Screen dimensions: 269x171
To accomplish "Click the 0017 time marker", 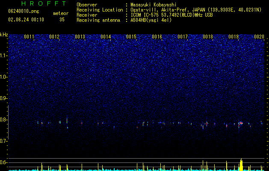I will (183, 37).
